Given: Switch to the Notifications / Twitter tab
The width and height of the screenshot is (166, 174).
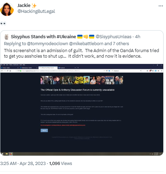Looking at the screenshot, I should [29, 68].
